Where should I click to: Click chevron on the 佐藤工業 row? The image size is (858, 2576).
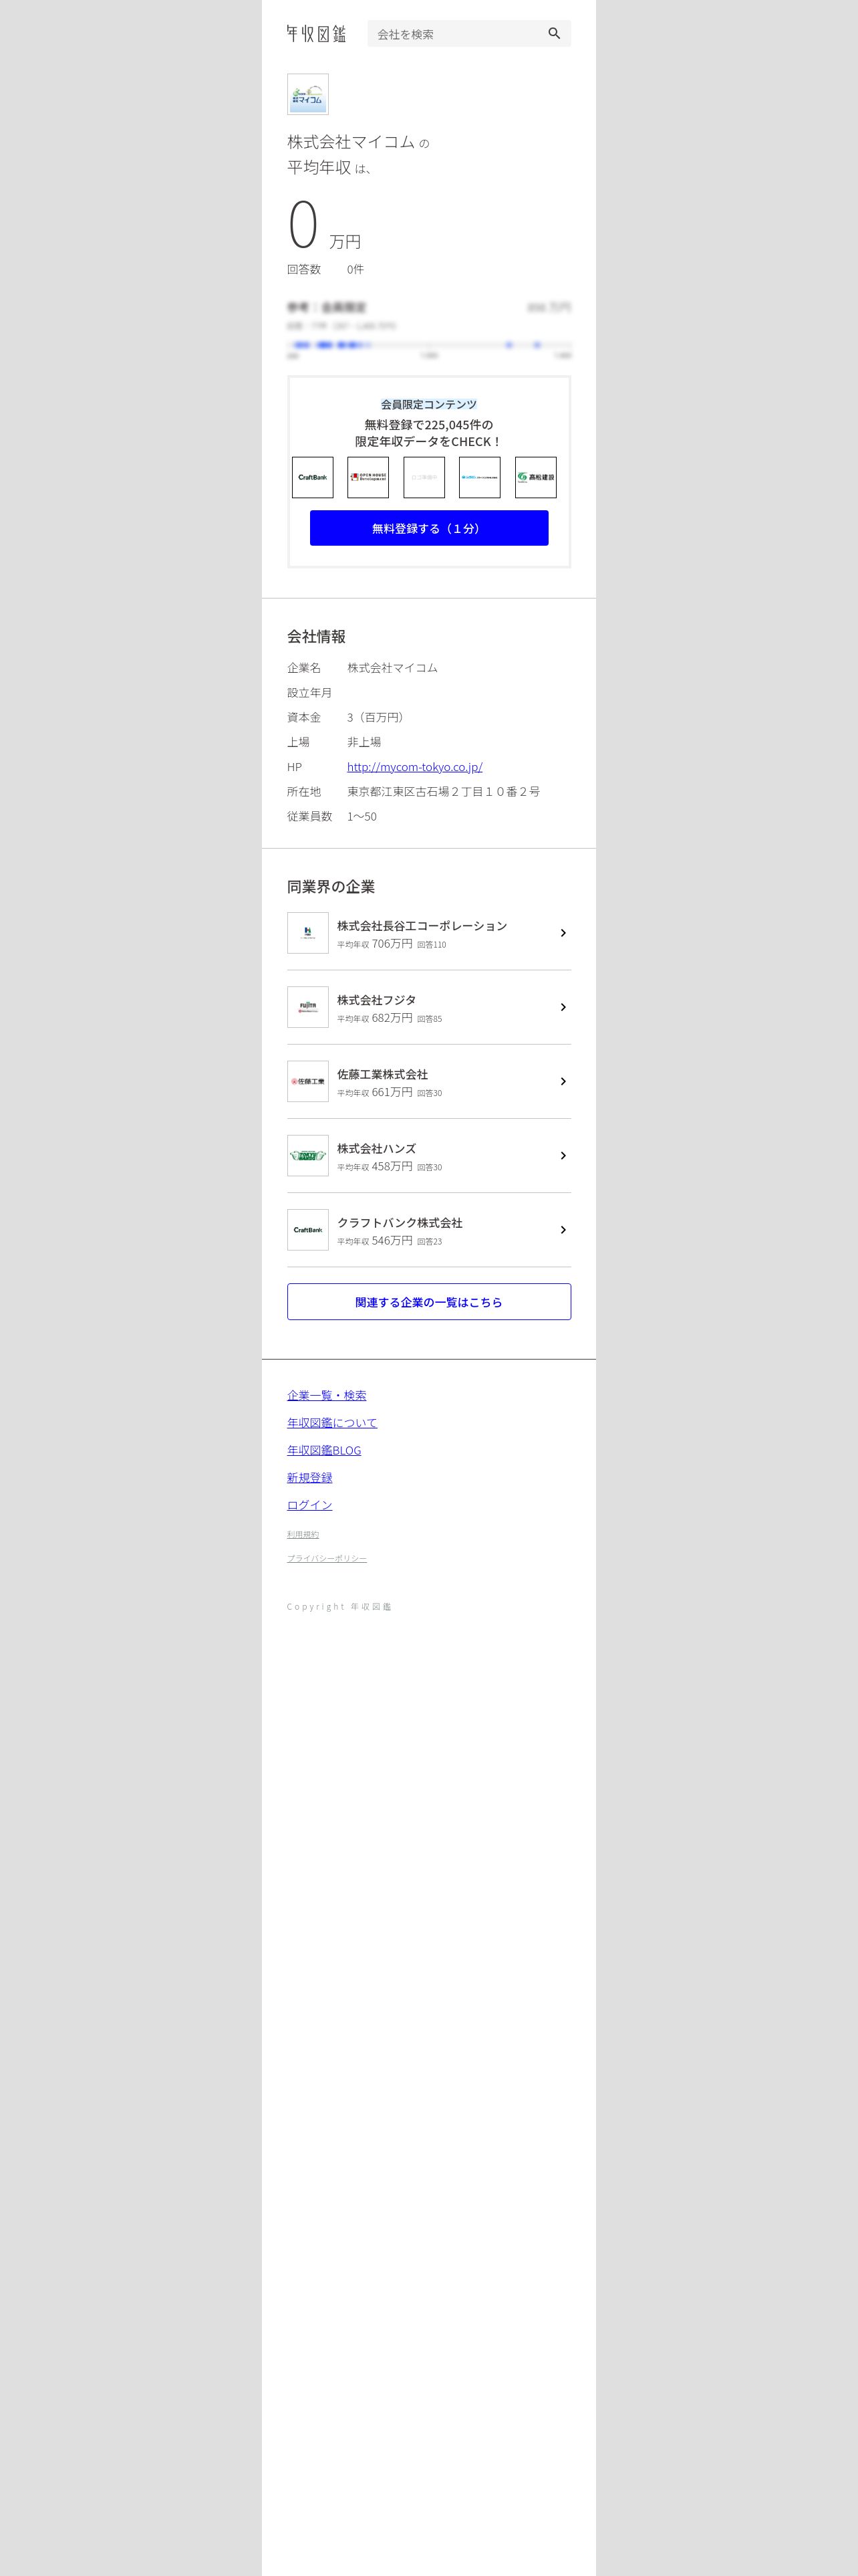click(563, 1081)
